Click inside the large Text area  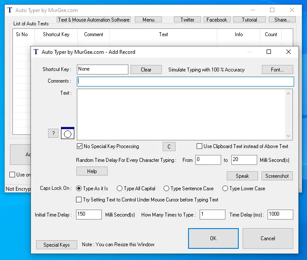point(181,115)
